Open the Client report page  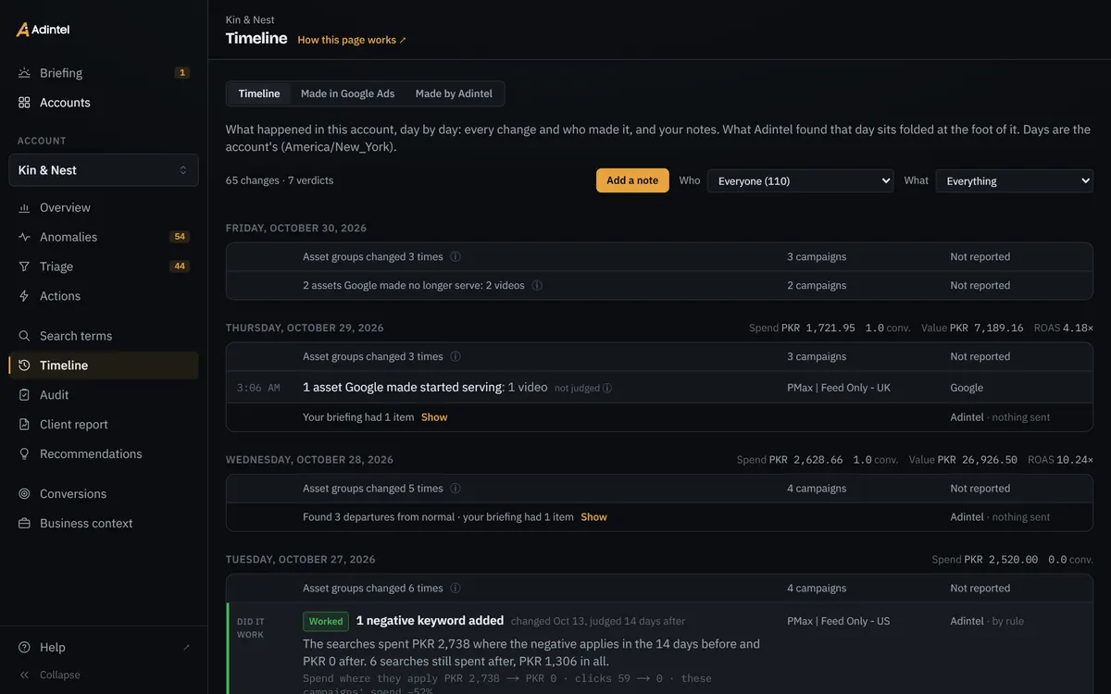tap(104, 426)
